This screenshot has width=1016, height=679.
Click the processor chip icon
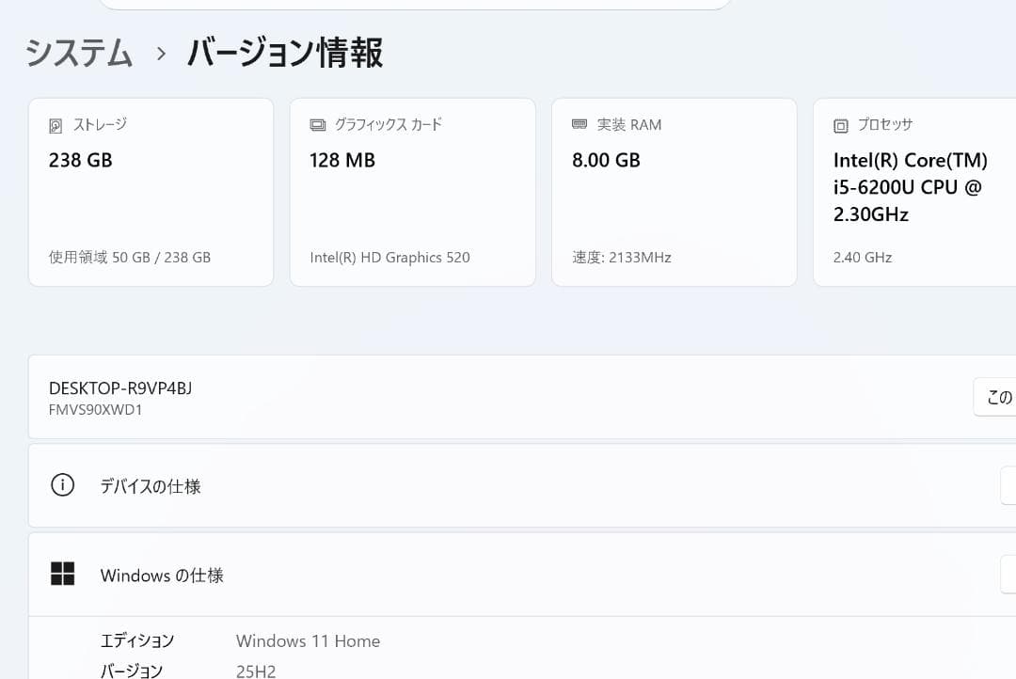click(x=840, y=126)
